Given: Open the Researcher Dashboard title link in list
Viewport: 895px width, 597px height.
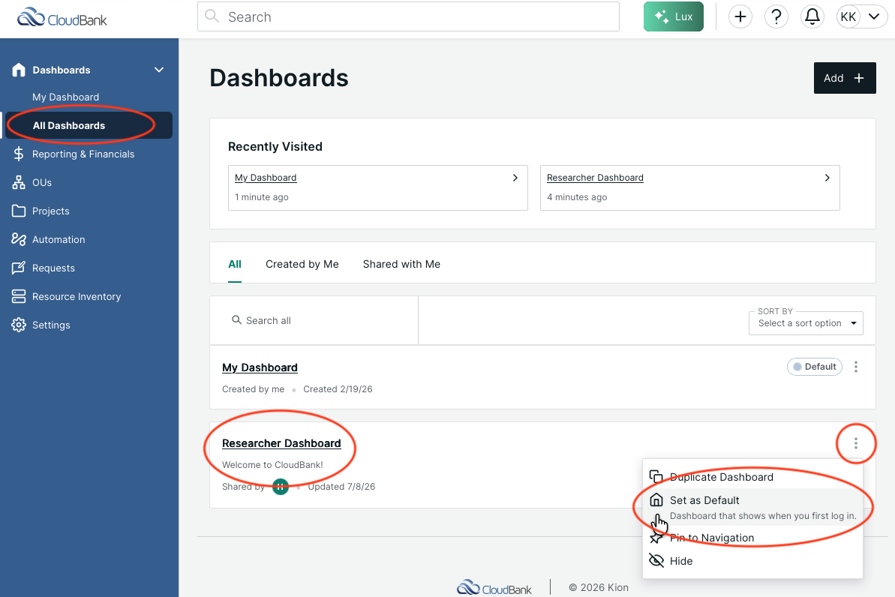Looking at the screenshot, I should pyautogui.click(x=281, y=443).
